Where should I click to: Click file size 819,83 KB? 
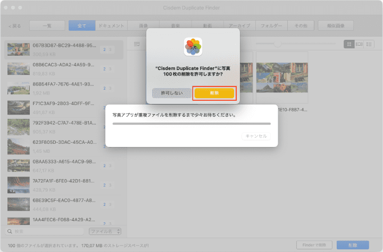[x=44, y=74]
